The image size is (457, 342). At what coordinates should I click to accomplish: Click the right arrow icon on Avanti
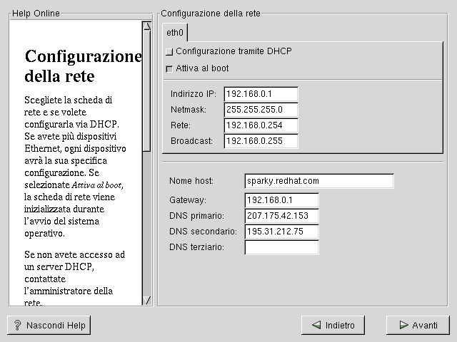tap(403, 326)
